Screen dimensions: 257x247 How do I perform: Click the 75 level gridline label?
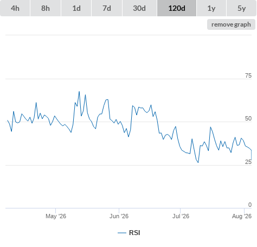pos(248,75)
